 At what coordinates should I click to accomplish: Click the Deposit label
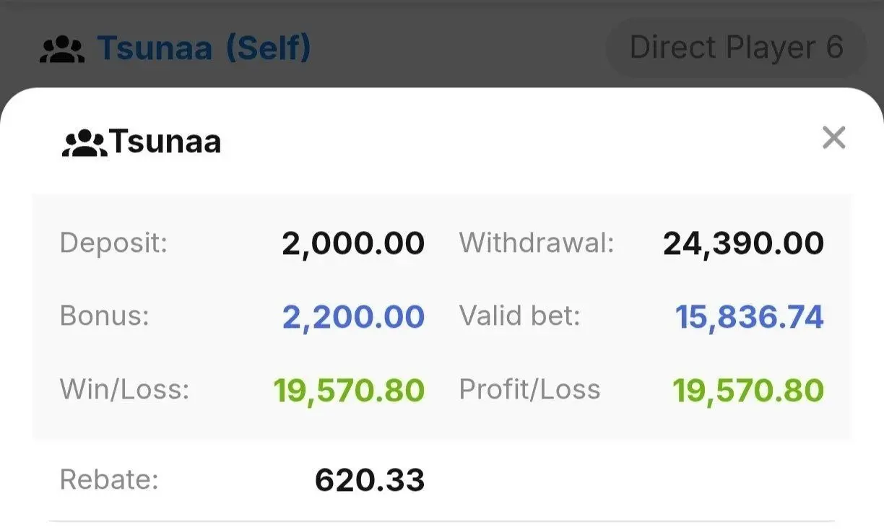tap(113, 243)
